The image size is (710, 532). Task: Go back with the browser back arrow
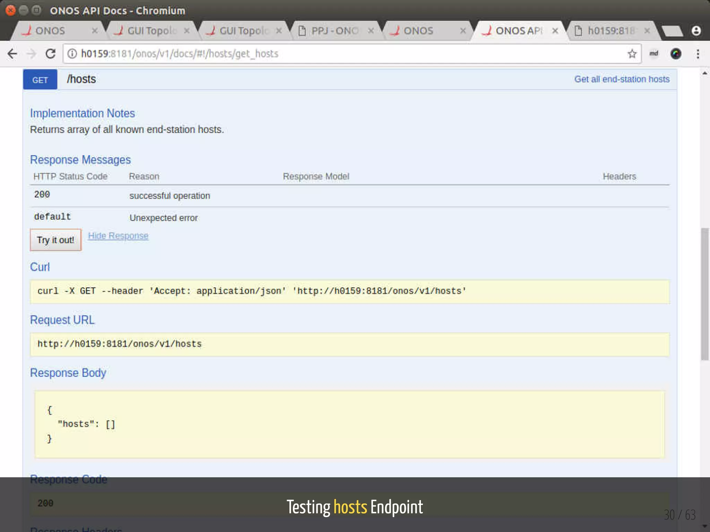pos(12,54)
